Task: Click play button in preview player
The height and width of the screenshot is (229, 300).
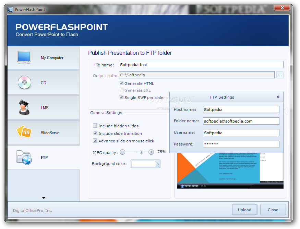Action: 182,186
